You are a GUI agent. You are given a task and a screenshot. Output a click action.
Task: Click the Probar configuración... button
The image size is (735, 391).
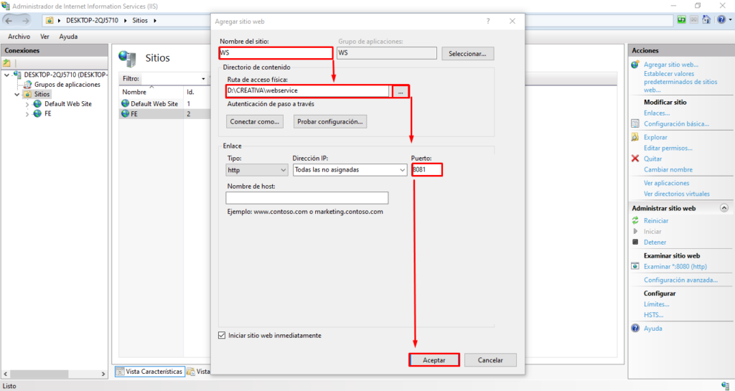(x=330, y=122)
